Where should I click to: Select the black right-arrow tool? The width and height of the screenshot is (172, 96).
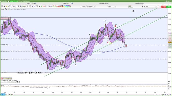tap(39, 6)
